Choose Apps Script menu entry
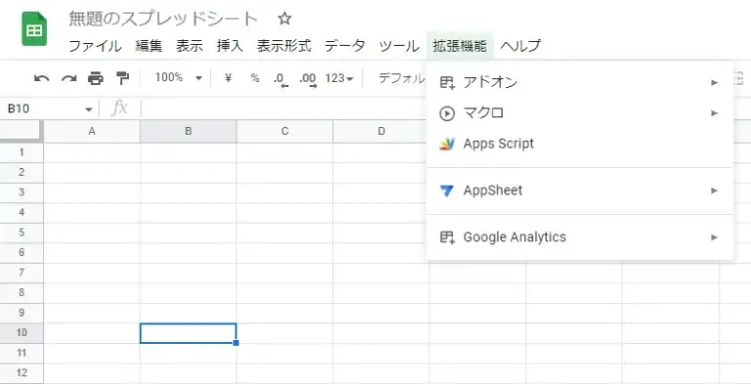 coord(580,144)
